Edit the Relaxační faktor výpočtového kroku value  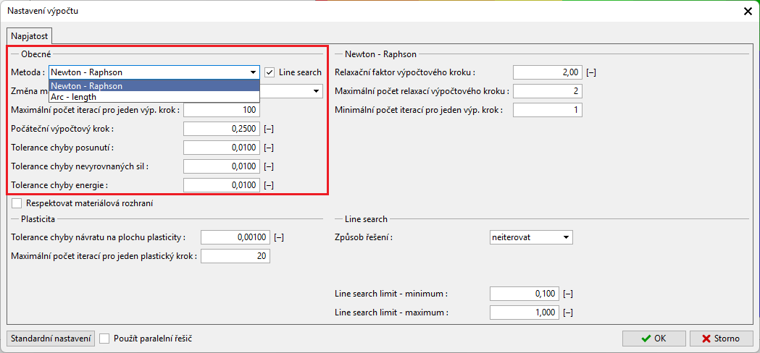[x=547, y=72]
